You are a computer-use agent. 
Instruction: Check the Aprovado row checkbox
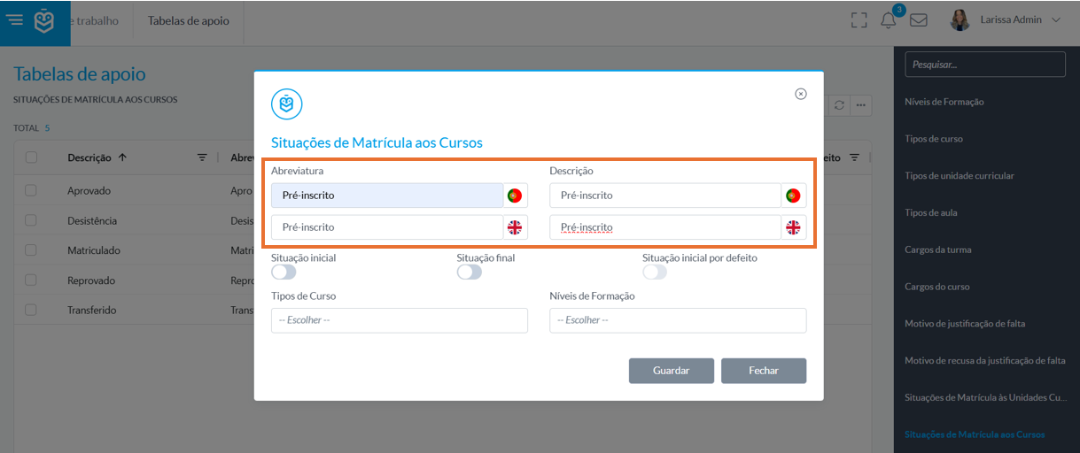coord(32,190)
